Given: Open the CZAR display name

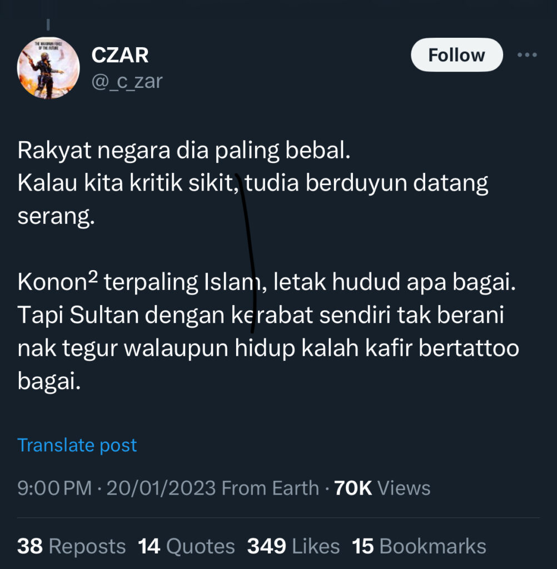Looking at the screenshot, I should [x=120, y=55].
